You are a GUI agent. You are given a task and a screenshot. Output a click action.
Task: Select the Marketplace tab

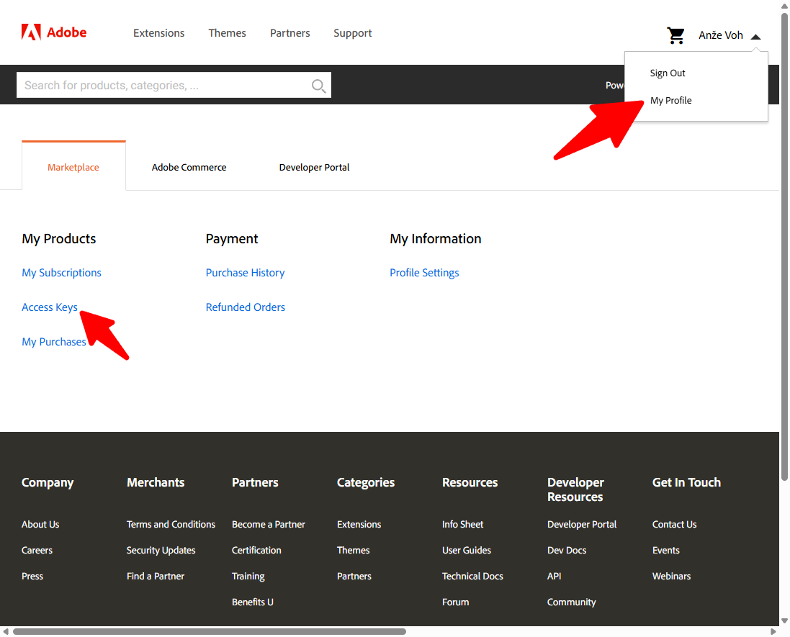[x=73, y=166]
